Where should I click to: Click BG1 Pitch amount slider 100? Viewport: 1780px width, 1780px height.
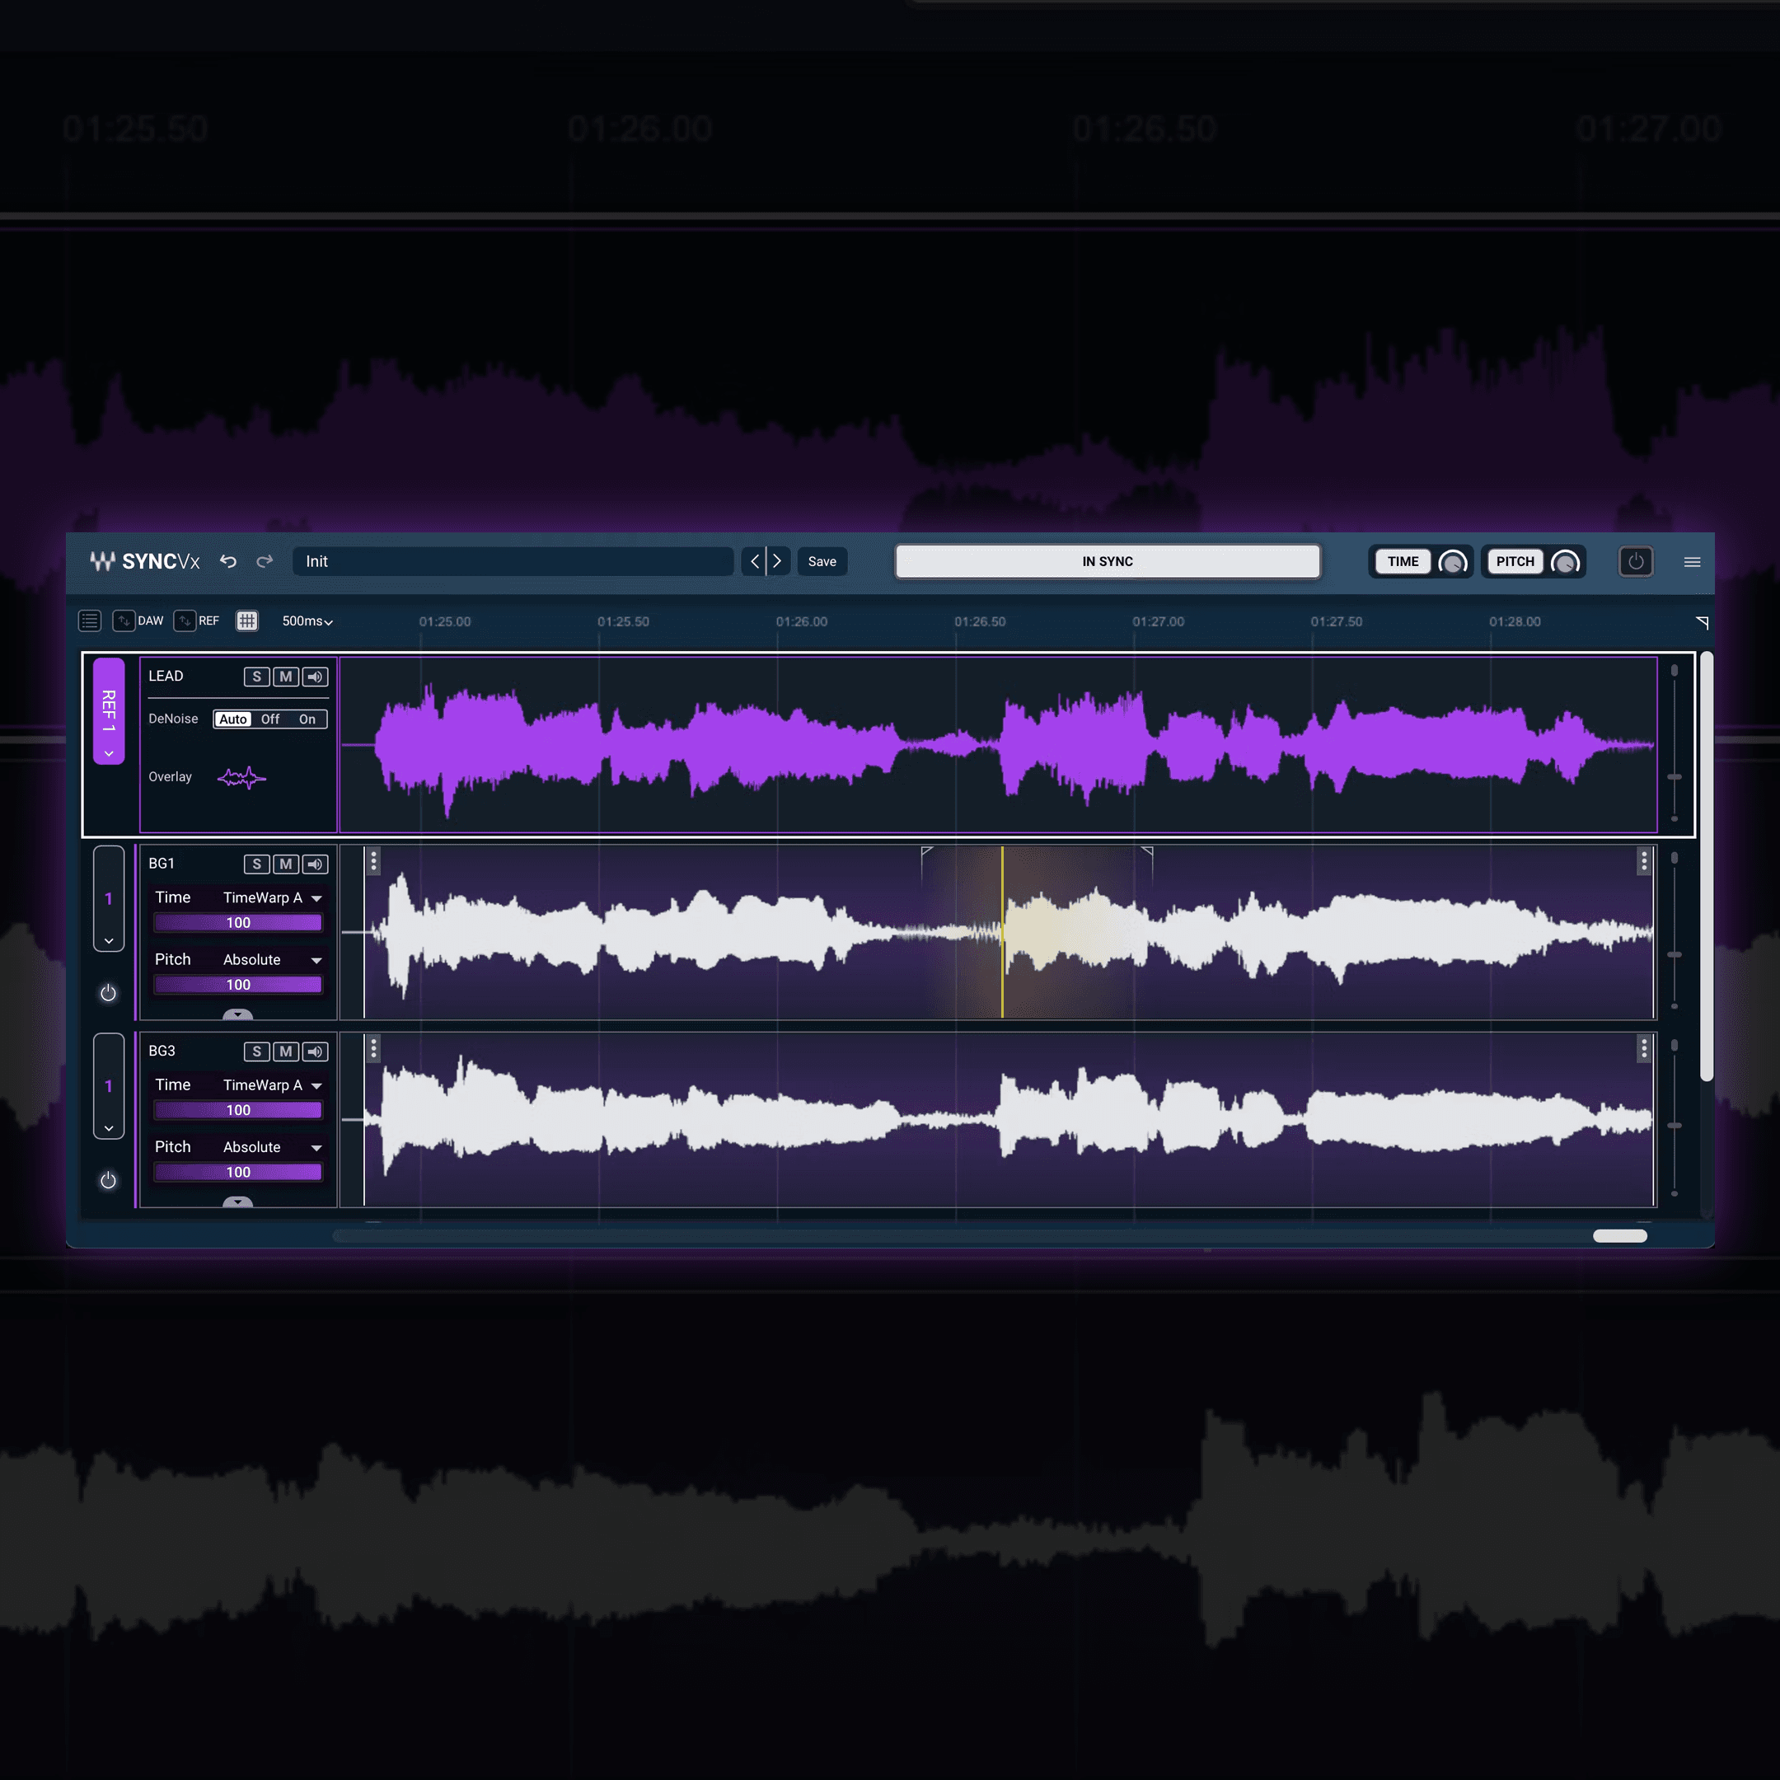pos(239,985)
